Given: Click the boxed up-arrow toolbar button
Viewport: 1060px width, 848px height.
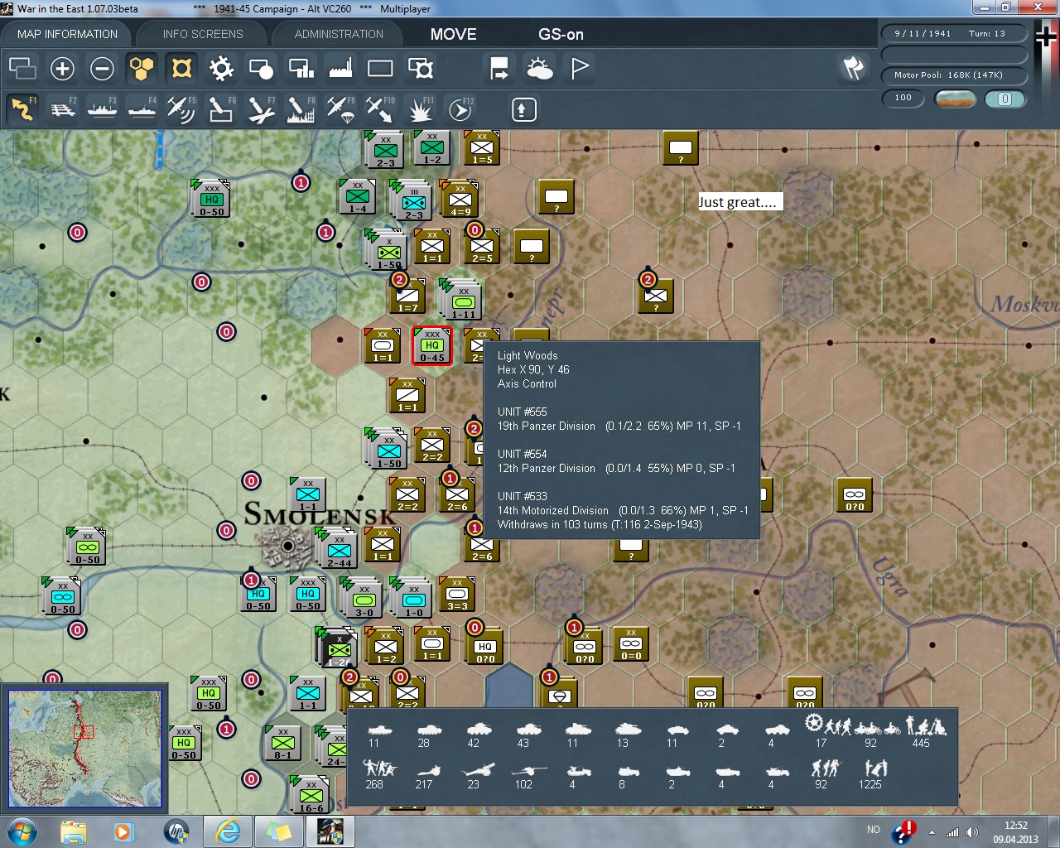Looking at the screenshot, I should 523,109.
